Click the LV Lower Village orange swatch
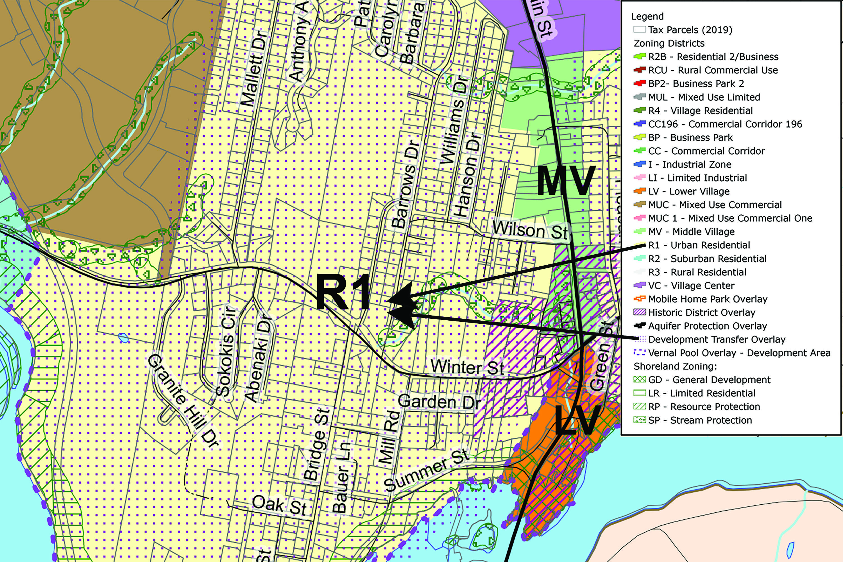This screenshot has width=843, height=562. (640, 191)
